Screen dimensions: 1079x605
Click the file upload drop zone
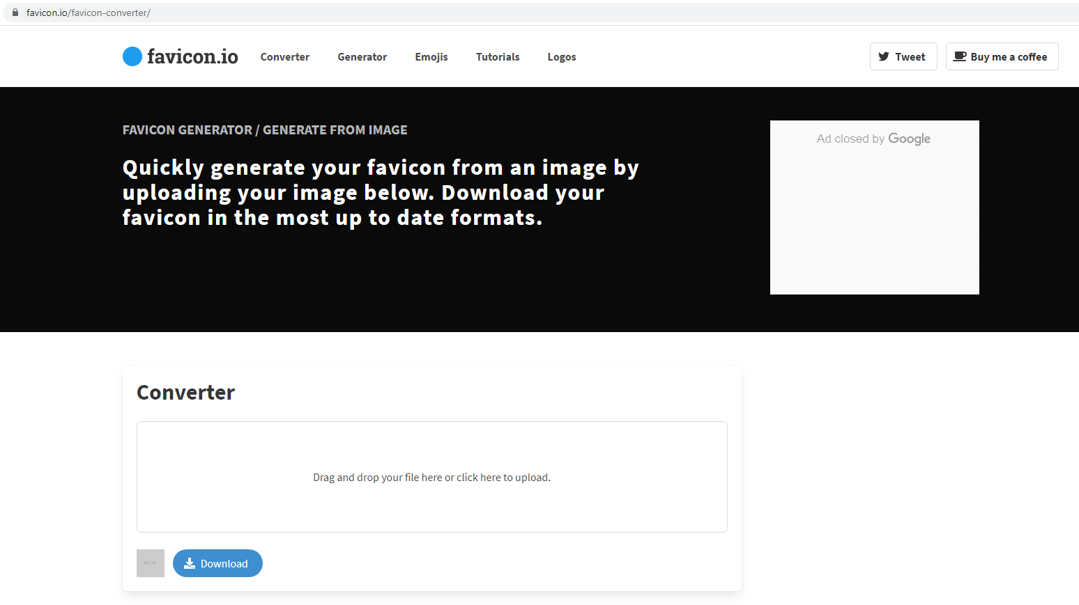tap(432, 477)
